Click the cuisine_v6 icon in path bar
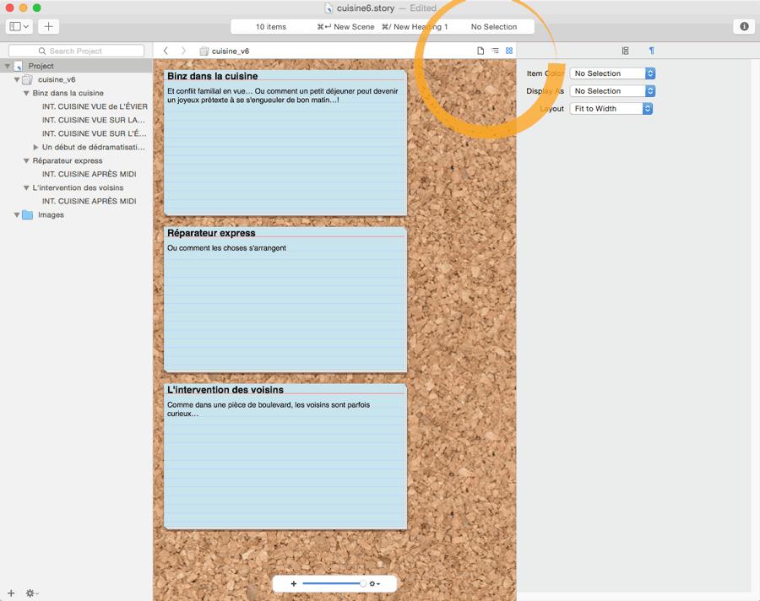The width and height of the screenshot is (760, 601). pyautogui.click(x=204, y=51)
